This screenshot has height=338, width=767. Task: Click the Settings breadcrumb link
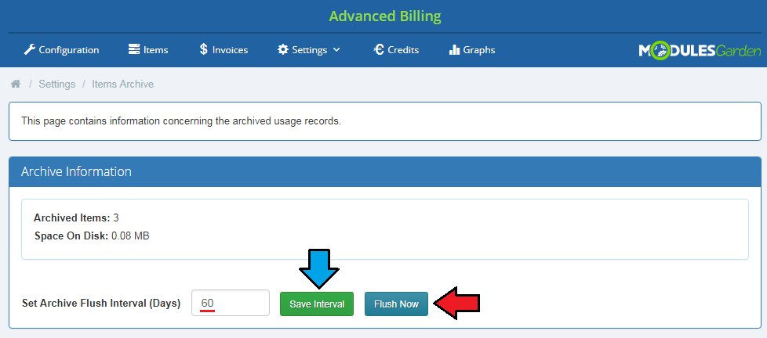click(57, 84)
